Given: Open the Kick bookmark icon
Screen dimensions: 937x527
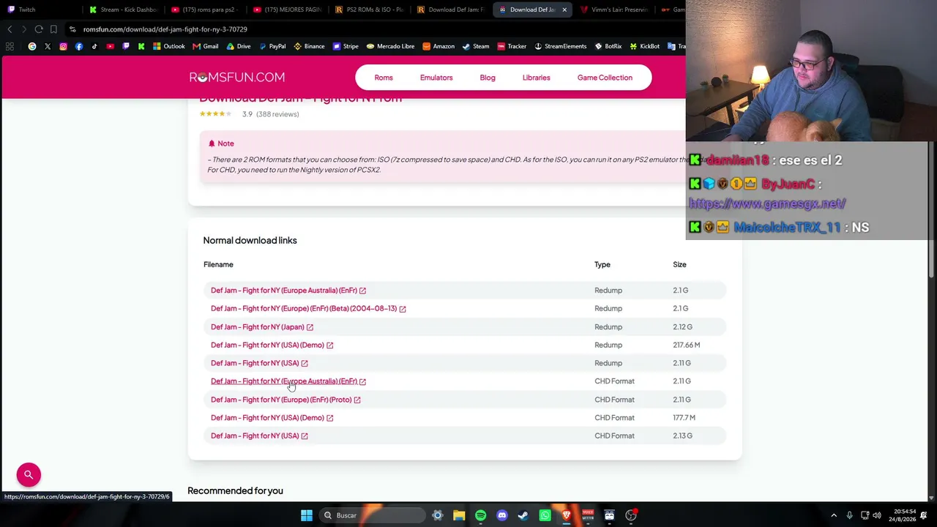Looking at the screenshot, I should coord(141,46).
